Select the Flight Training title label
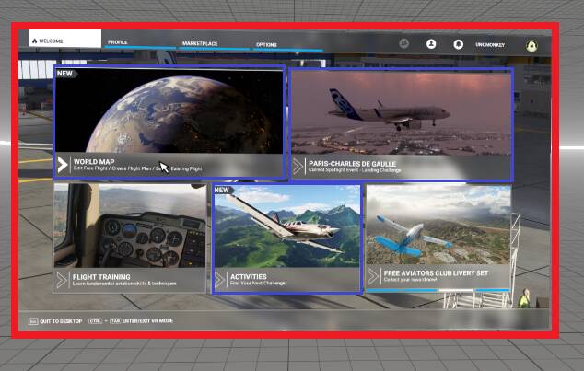Image resolution: width=584 pixels, height=371 pixels. tap(101, 277)
